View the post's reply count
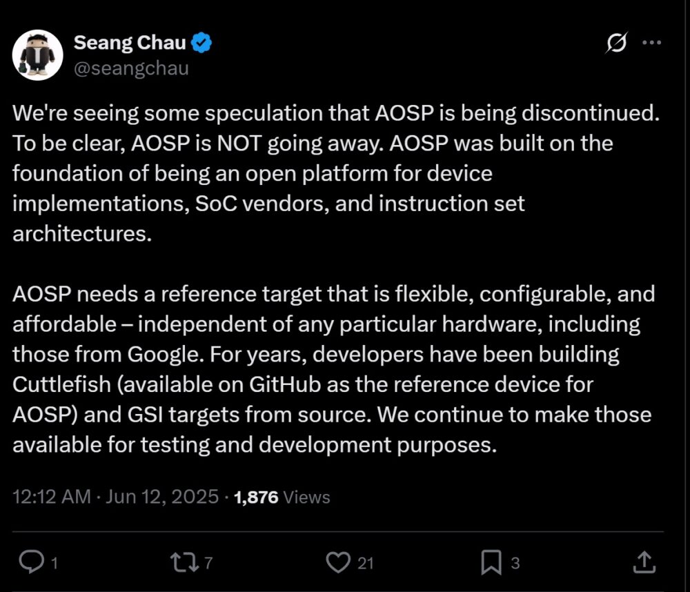 (x=55, y=564)
